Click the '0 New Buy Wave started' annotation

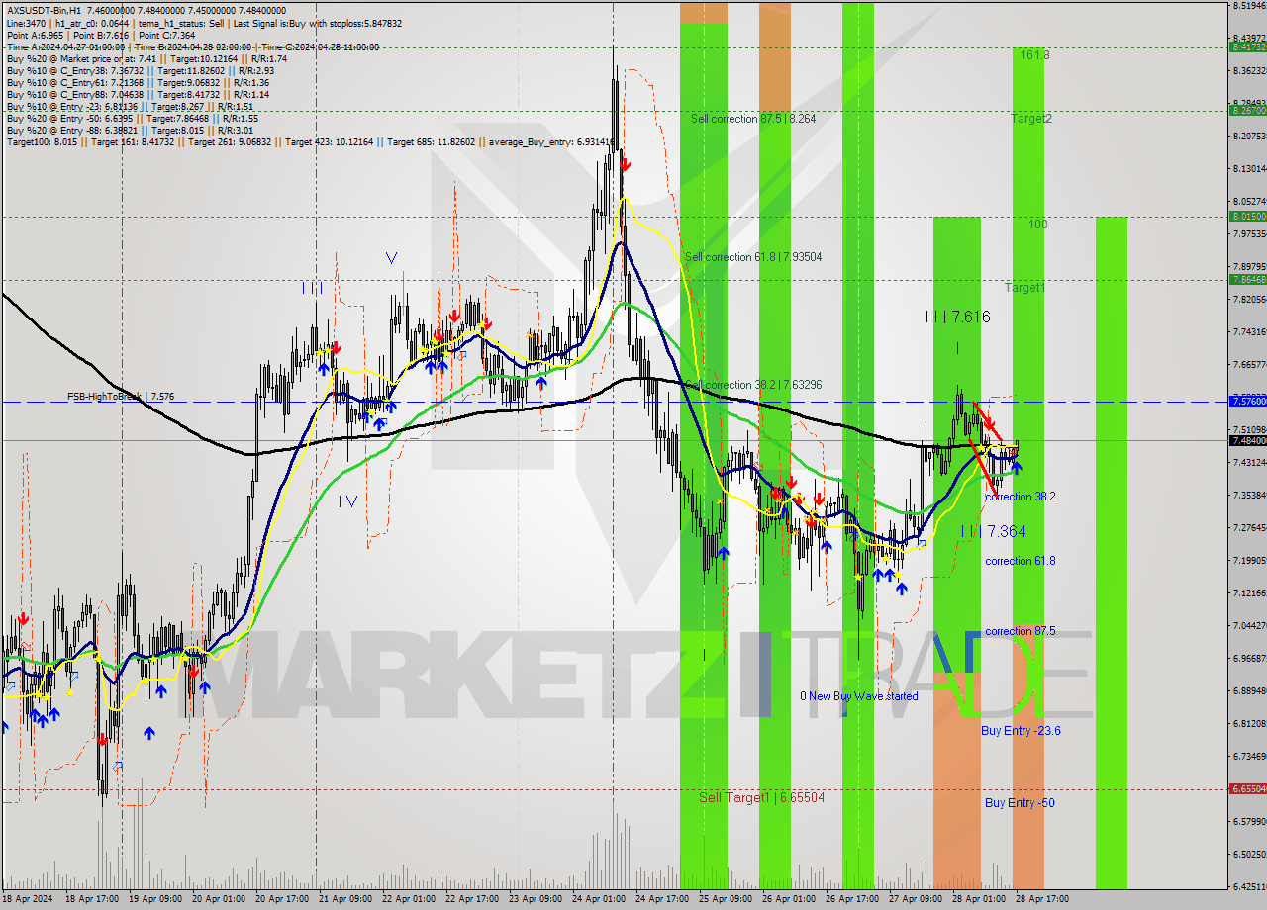tap(859, 696)
